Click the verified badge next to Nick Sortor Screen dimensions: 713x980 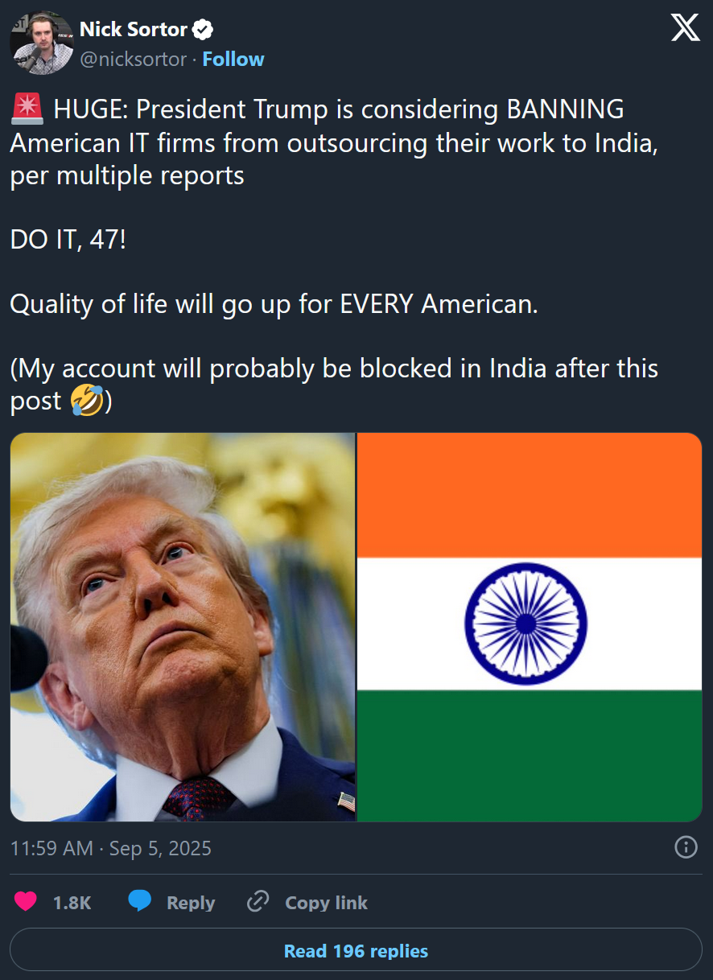[203, 31]
